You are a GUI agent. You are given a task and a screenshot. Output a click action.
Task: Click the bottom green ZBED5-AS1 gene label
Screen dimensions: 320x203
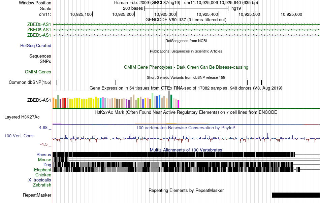pos(39,35)
